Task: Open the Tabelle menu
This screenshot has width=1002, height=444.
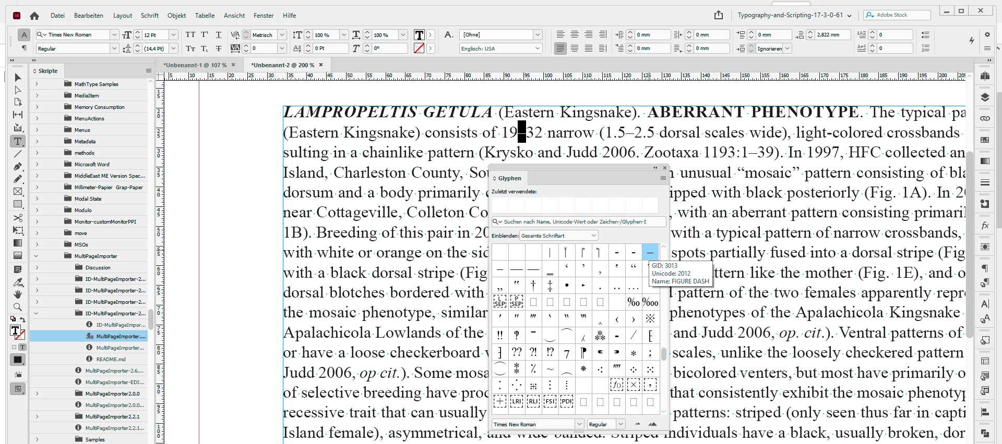Action: coord(205,16)
